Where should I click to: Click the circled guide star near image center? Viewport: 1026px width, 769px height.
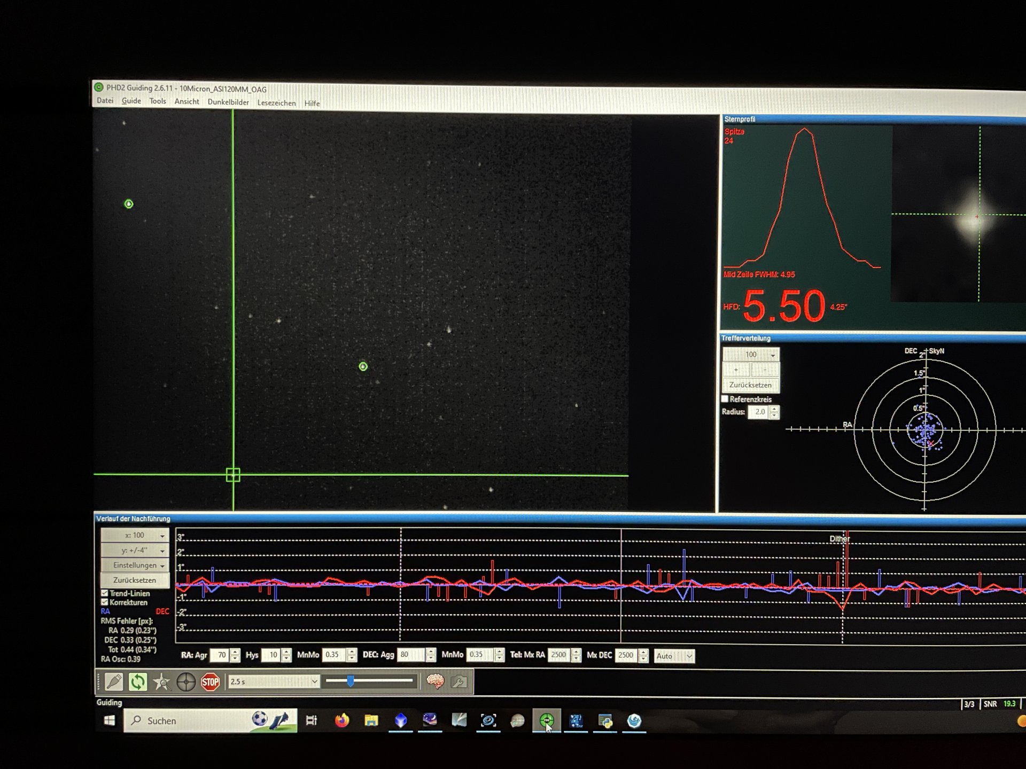[363, 366]
